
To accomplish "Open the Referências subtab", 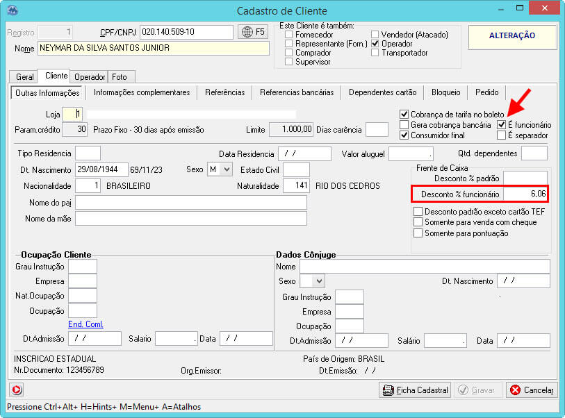I will tap(225, 92).
